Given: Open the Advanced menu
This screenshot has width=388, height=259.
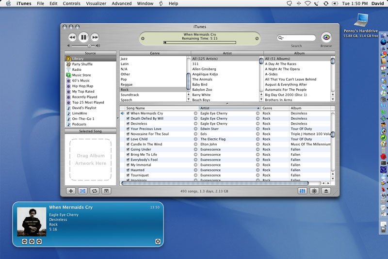Looking at the screenshot, I should (x=122, y=3).
